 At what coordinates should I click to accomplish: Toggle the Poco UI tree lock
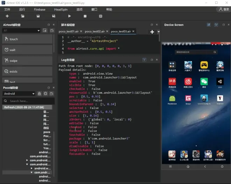tap(39, 94)
